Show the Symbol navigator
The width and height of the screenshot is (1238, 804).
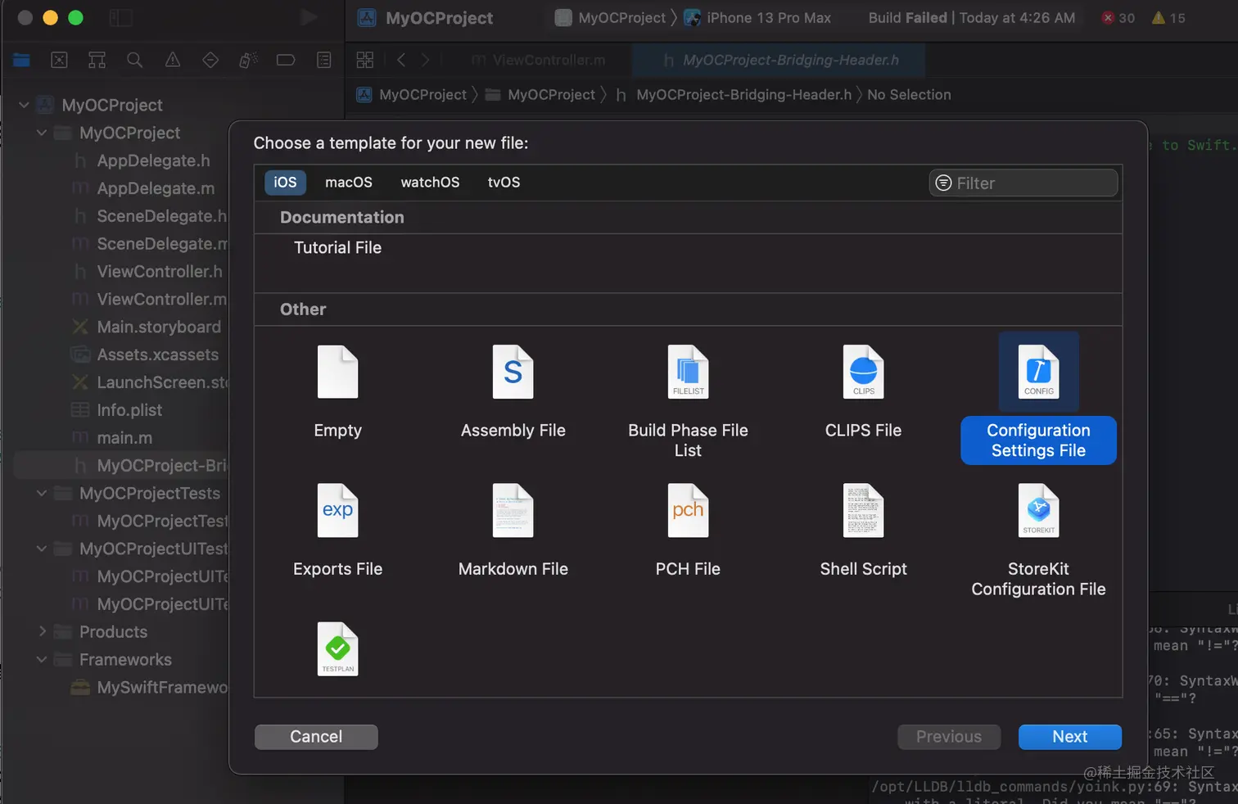(97, 60)
